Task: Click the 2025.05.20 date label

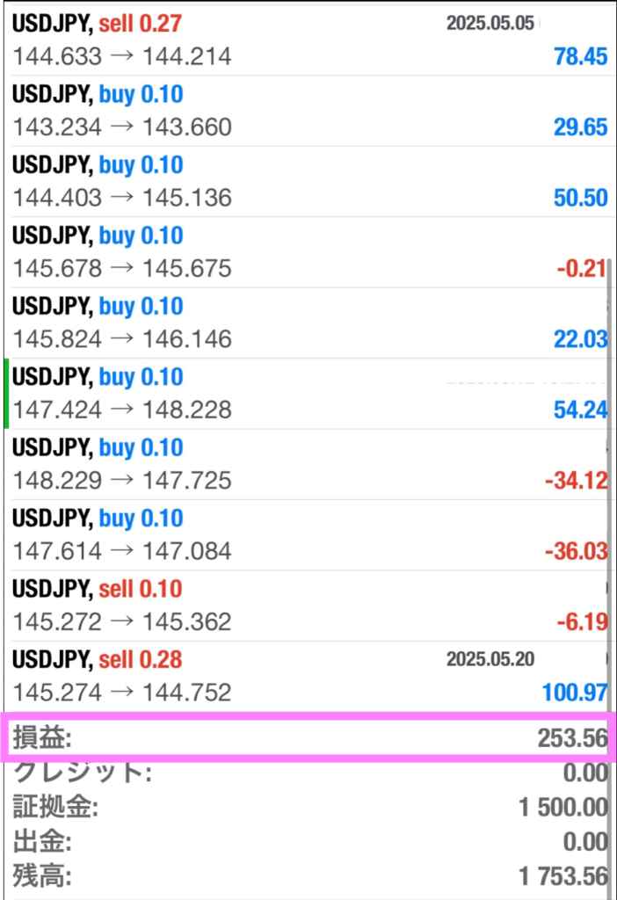Action: (490, 659)
